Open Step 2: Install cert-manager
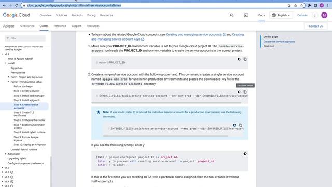Image resolution: width=332 pixels, height=187 pixels. pos(29,96)
